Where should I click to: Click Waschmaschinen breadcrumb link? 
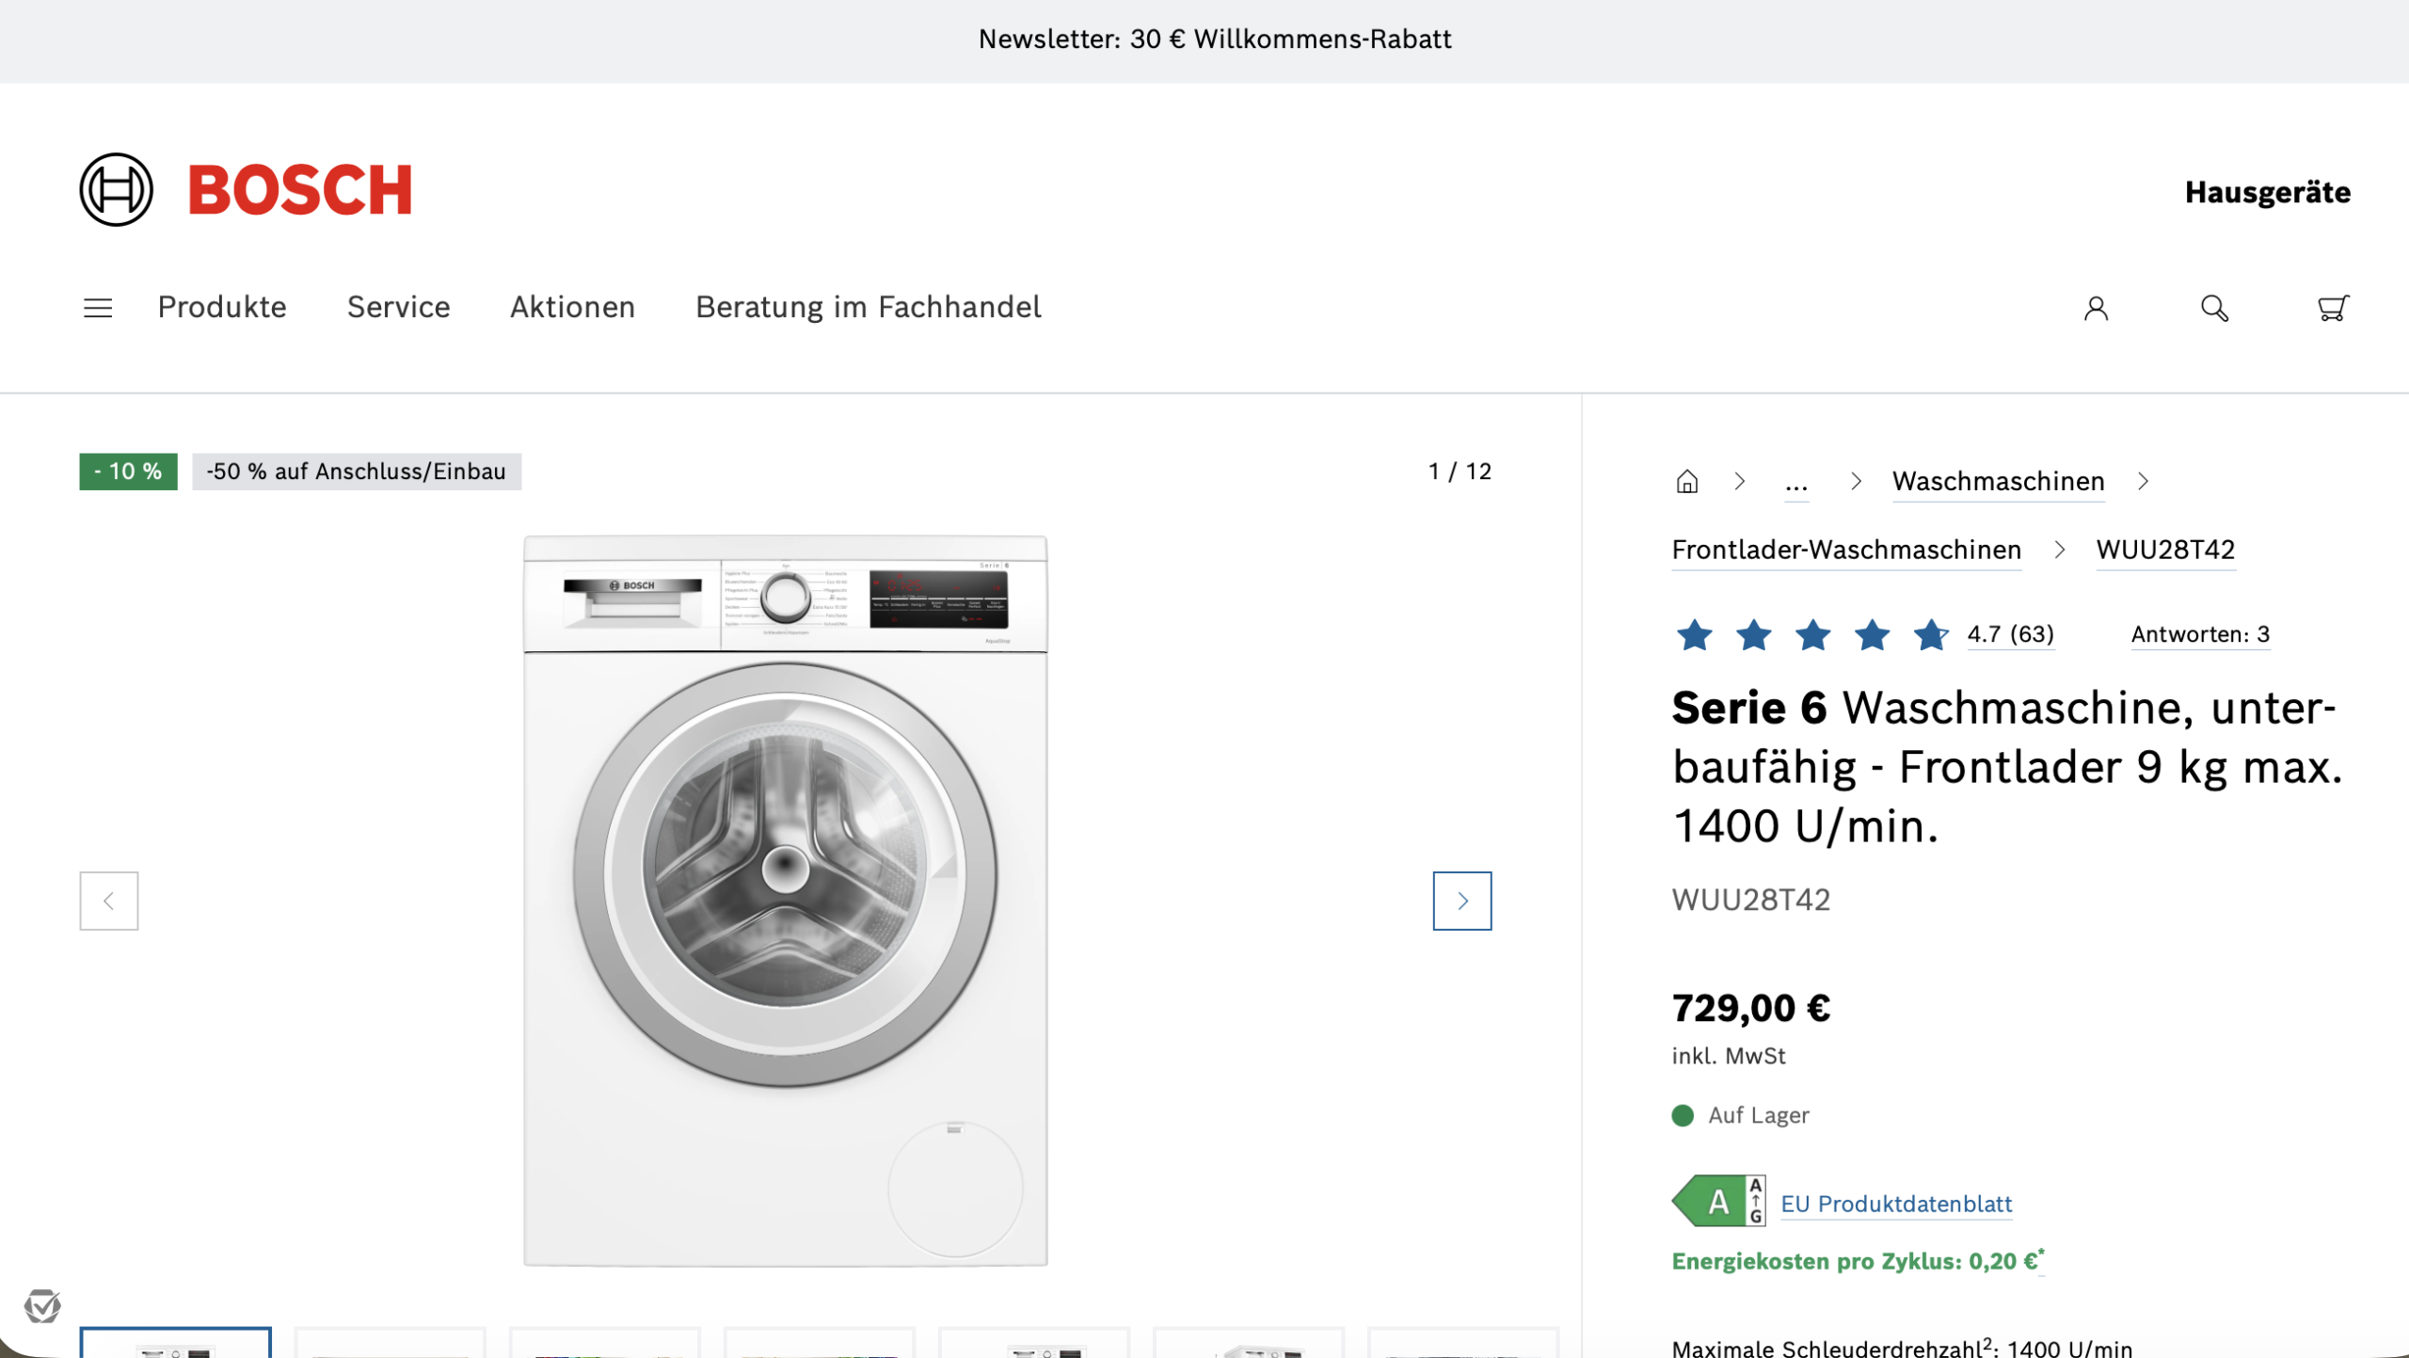1998,482
